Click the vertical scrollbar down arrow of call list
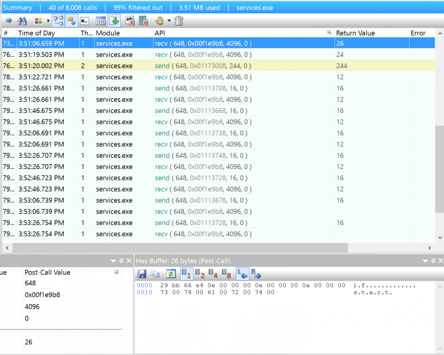This screenshot has height=355, width=444. 440,238
